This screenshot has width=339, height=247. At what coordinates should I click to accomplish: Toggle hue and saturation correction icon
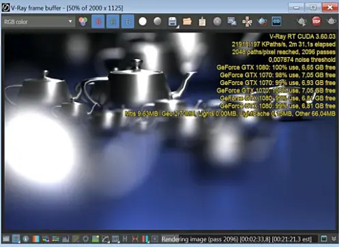pyautogui.click(x=46, y=239)
